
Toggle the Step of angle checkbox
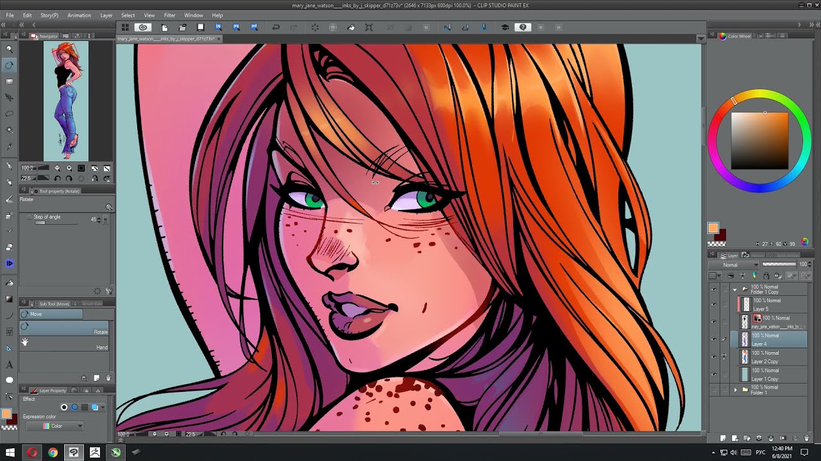click(x=29, y=217)
